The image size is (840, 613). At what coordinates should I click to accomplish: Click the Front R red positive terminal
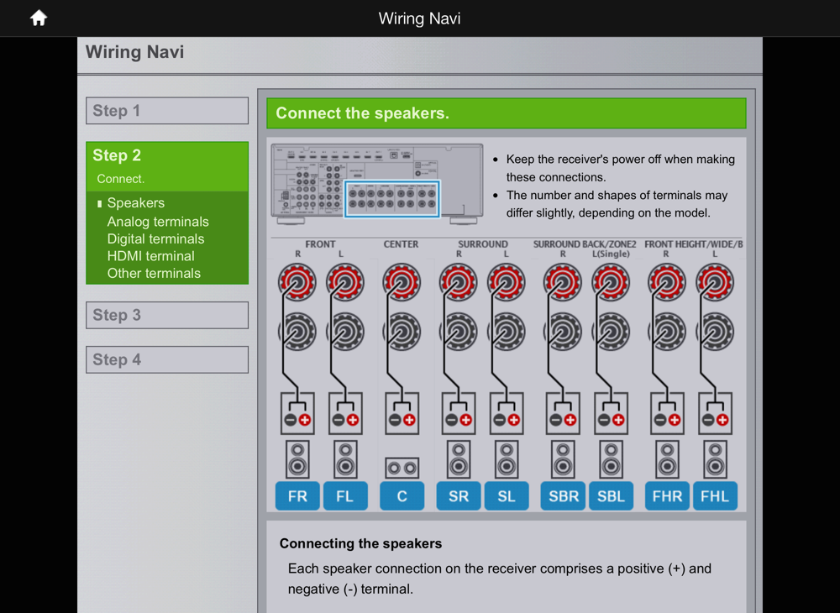[297, 281]
